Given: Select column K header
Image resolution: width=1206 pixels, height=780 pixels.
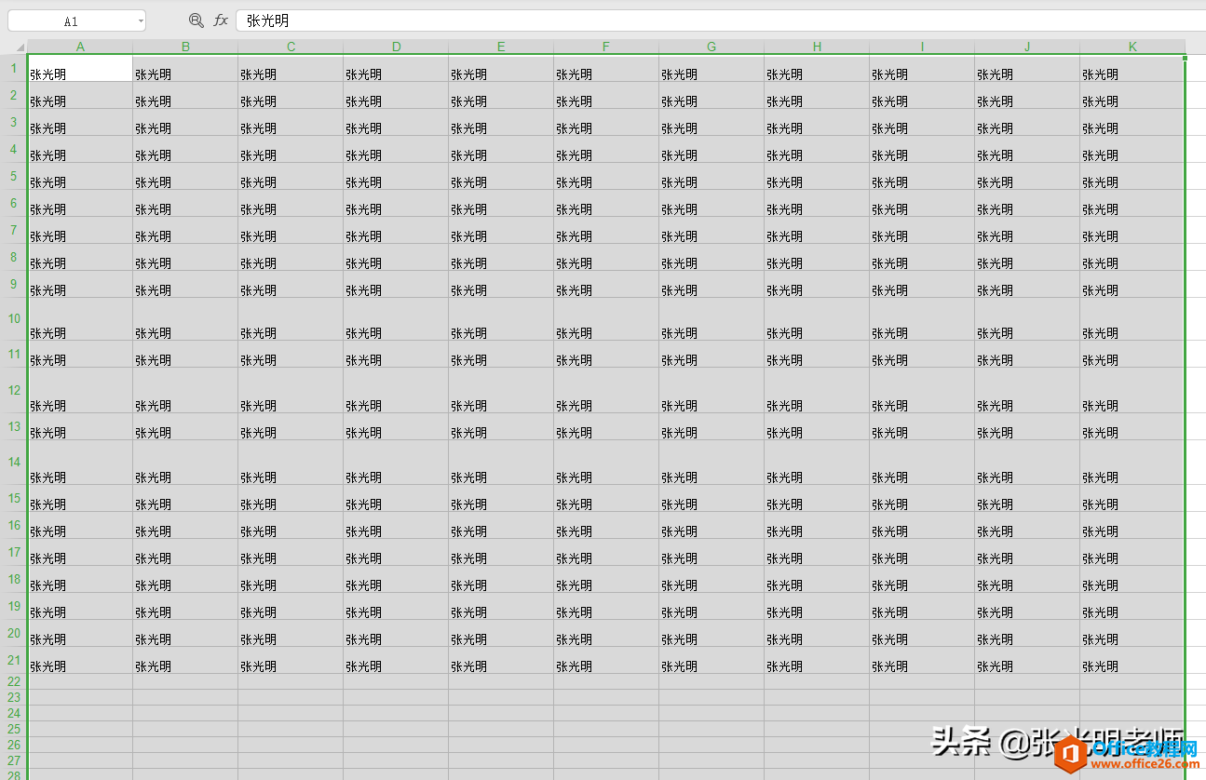Looking at the screenshot, I should pos(1132,47).
